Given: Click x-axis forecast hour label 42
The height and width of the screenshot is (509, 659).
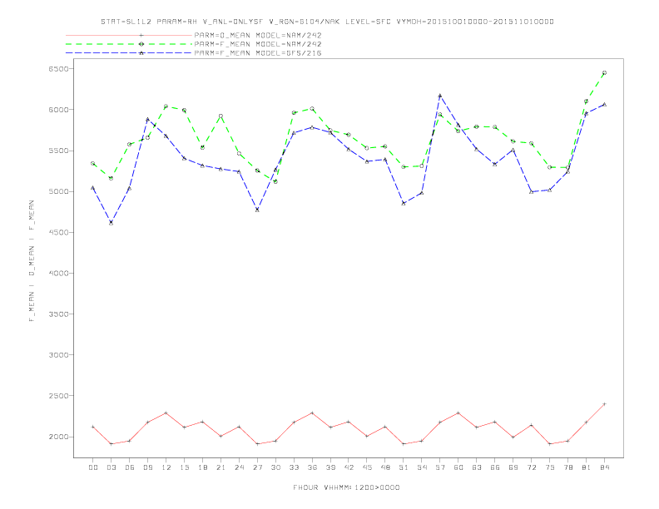Looking at the screenshot, I should [x=349, y=467].
